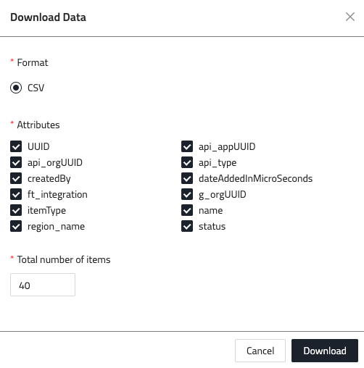The image size is (364, 368).
Task: Toggle the ft_integration checkbox
Action: pyautogui.click(x=16, y=194)
